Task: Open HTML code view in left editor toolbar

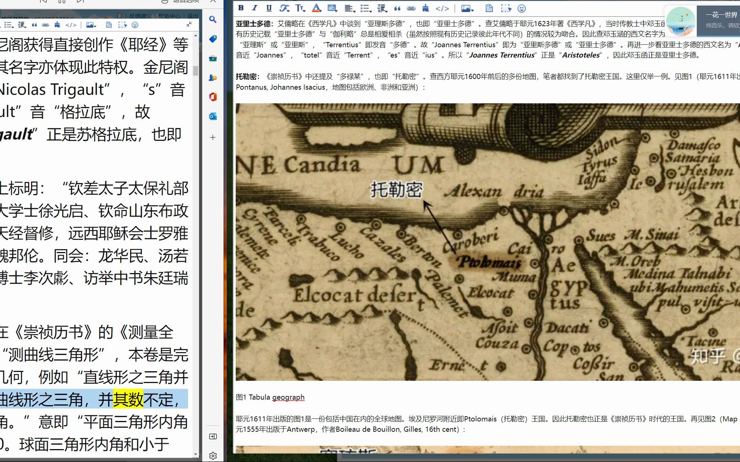Action: [71, 25]
